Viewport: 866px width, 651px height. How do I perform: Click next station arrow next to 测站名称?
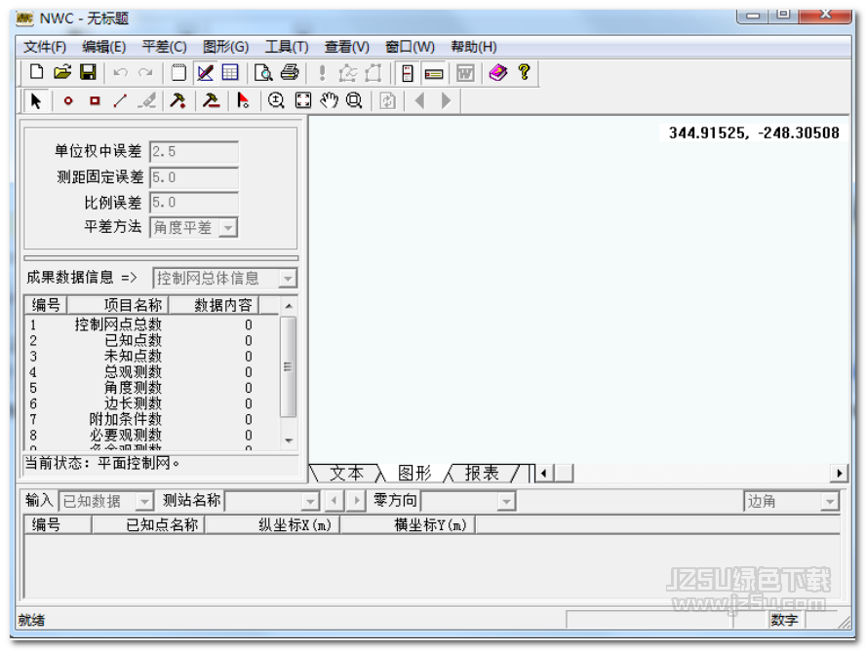[x=356, y=501]
